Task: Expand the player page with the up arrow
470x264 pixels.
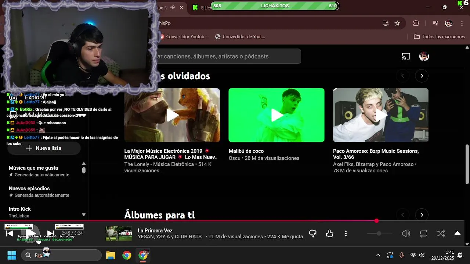Action: (458, 234)
